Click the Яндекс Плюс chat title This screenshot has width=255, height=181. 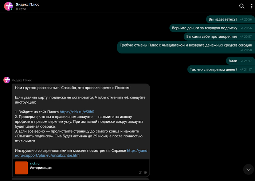(x=27, y=4)
